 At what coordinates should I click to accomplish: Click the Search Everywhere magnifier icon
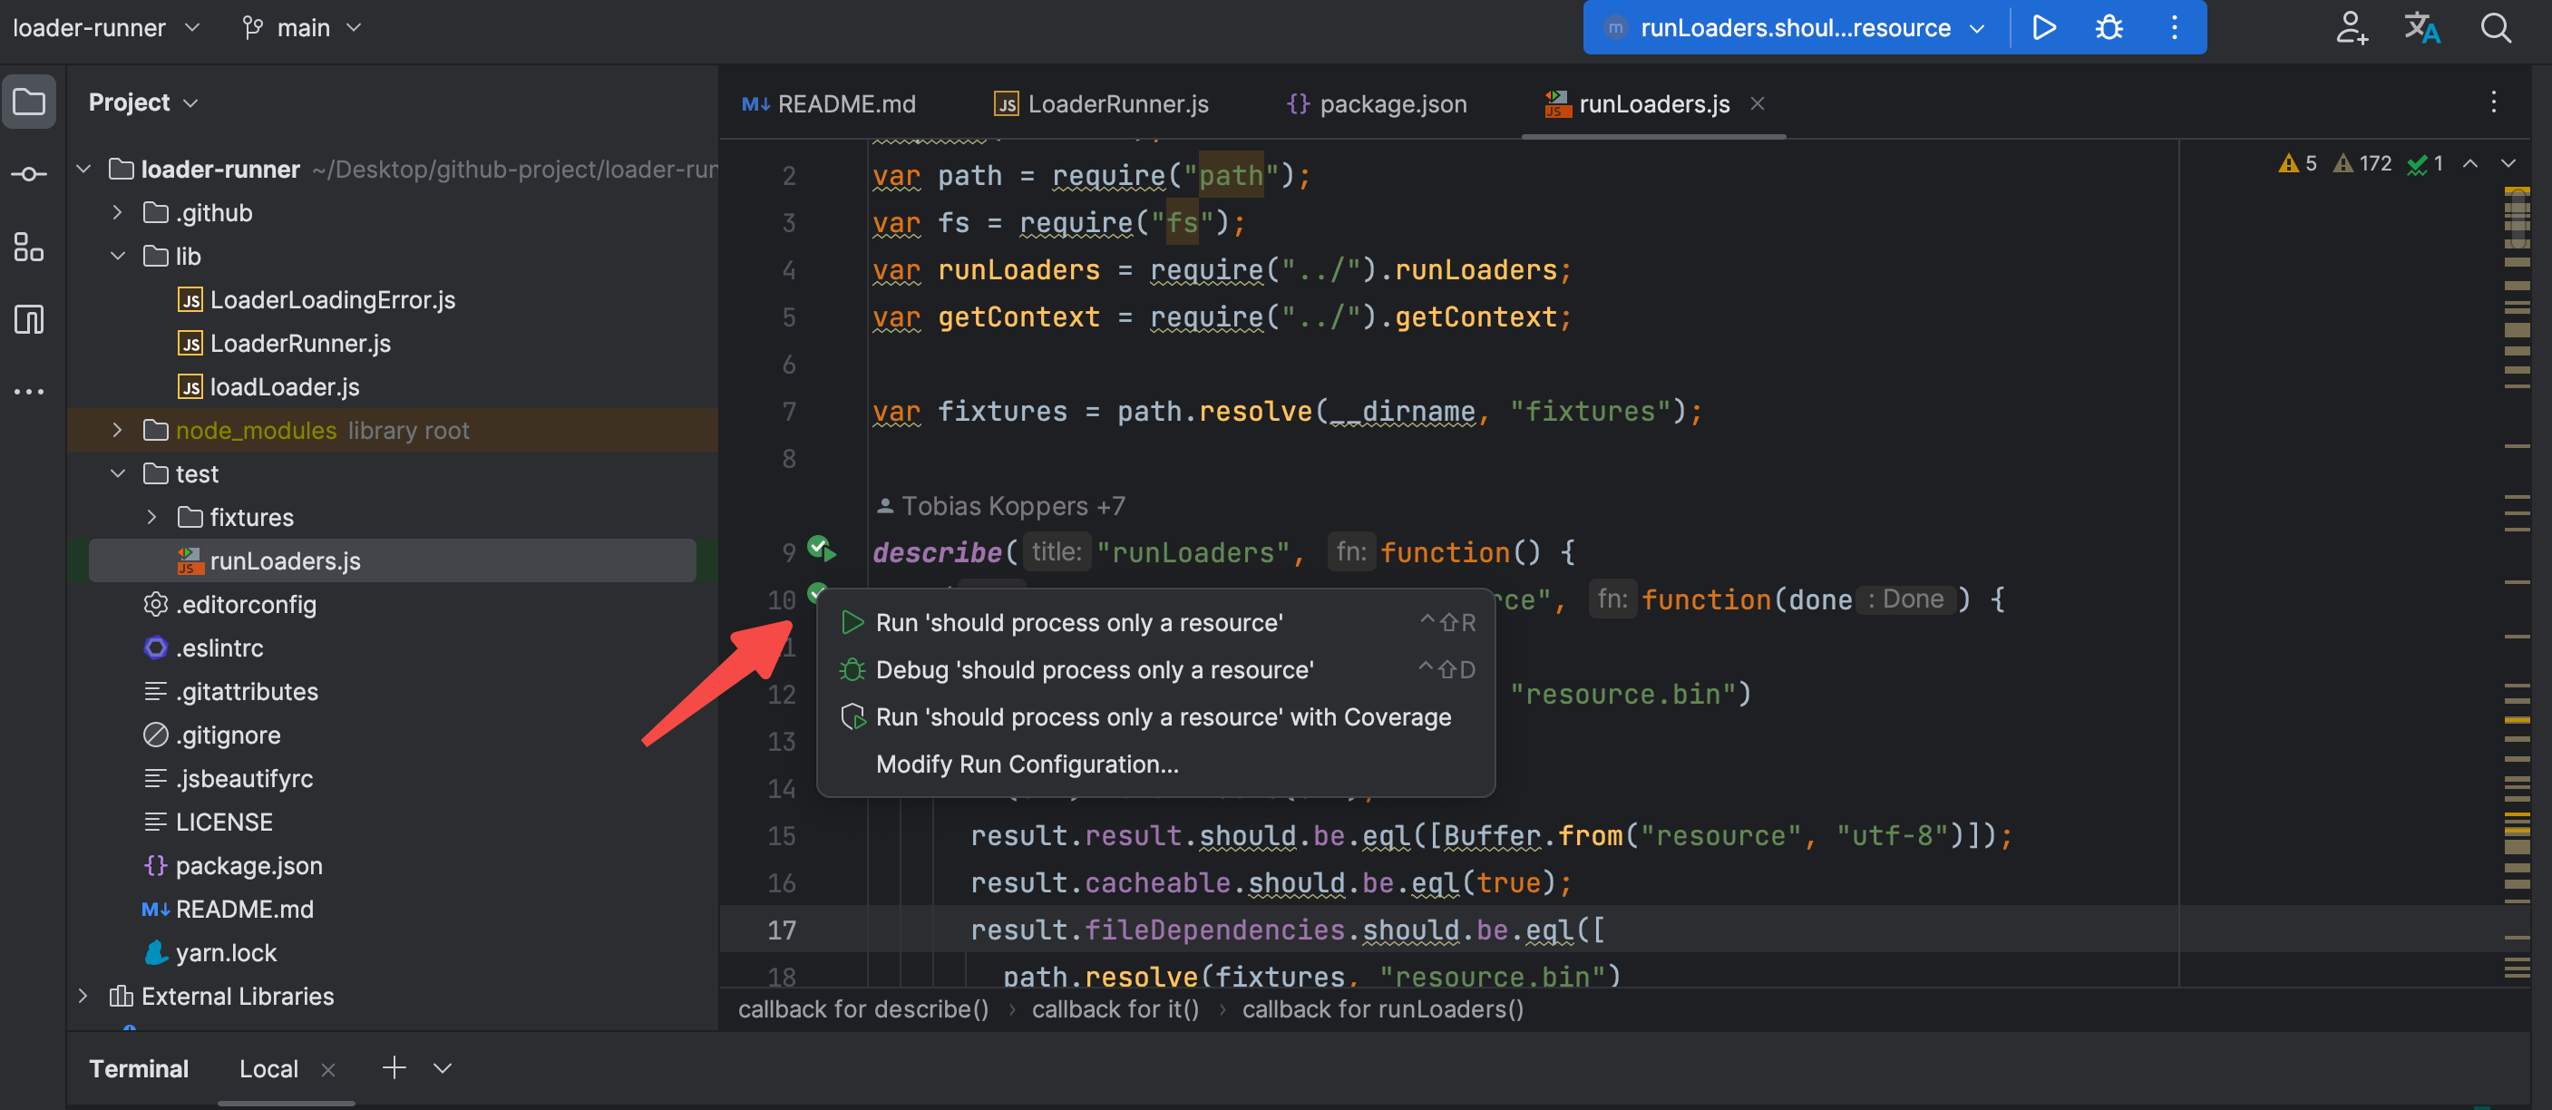coord(2495,28)
